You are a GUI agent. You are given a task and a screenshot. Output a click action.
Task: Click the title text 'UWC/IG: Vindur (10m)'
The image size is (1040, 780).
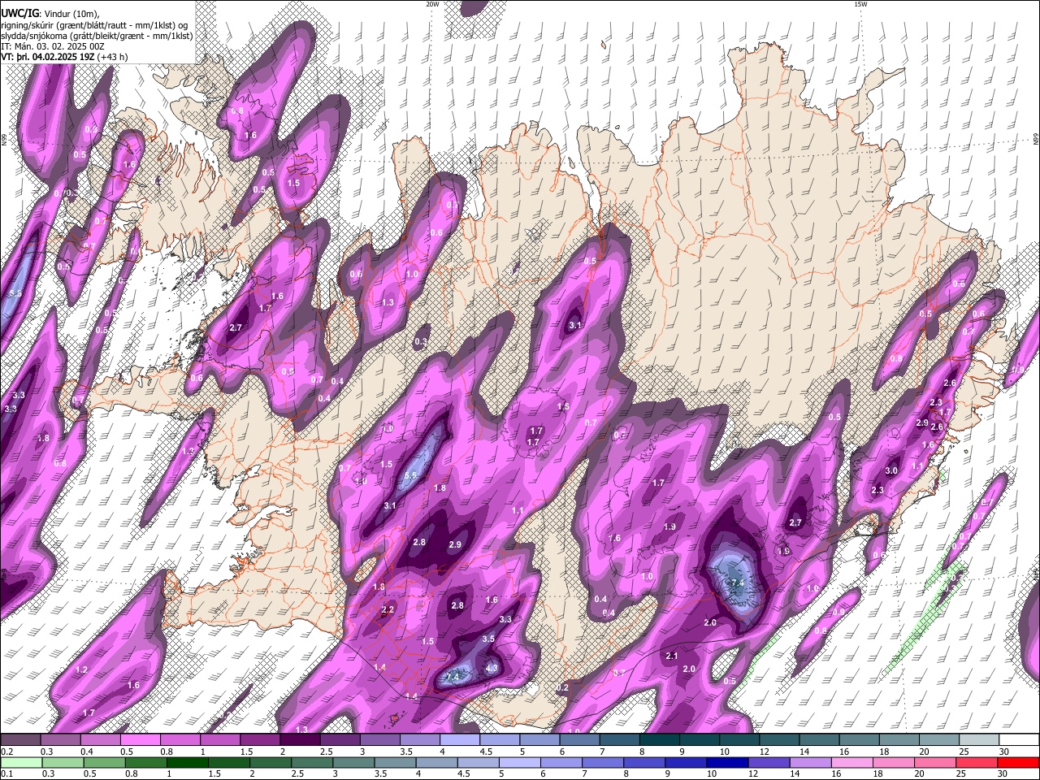pos(50,14)
